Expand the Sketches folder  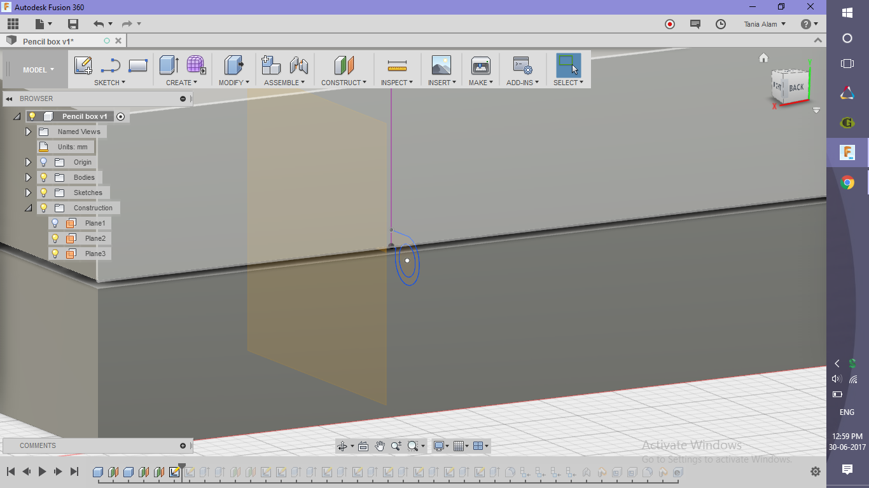point(28,193)
